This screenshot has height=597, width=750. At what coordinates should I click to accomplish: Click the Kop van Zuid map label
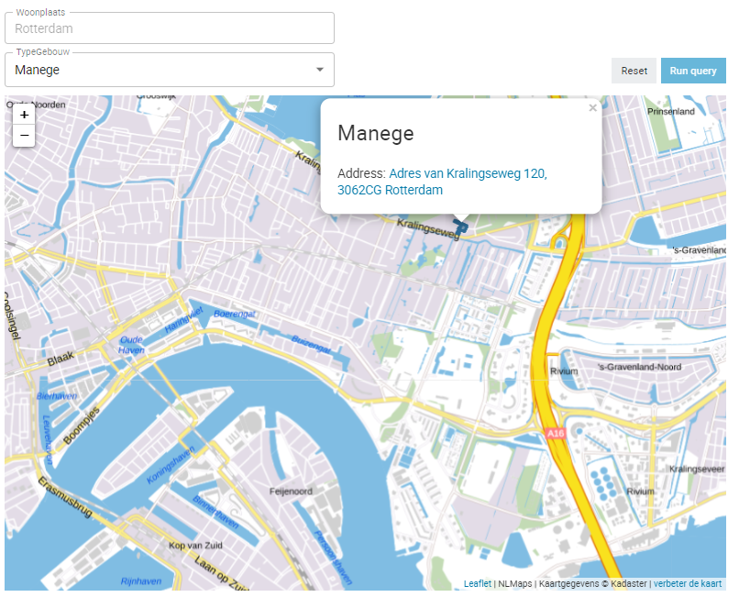pyautogui.click(x=195, y=546)
